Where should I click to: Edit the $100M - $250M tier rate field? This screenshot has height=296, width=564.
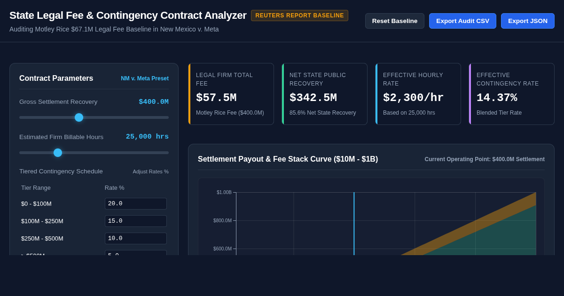136,221
